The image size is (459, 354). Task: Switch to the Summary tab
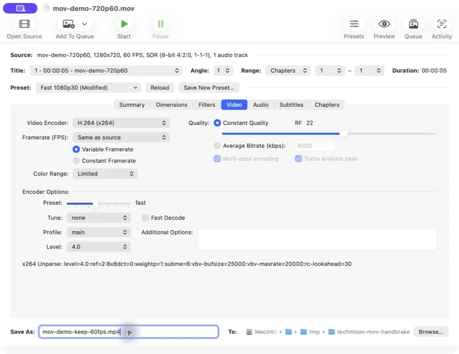click(132, 105)
